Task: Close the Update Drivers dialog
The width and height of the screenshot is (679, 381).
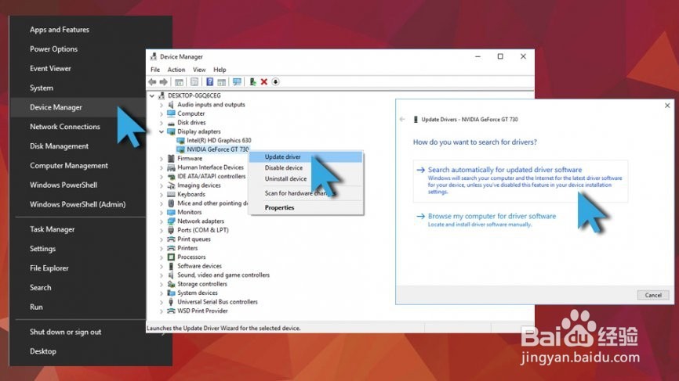Action: point(667,106)
